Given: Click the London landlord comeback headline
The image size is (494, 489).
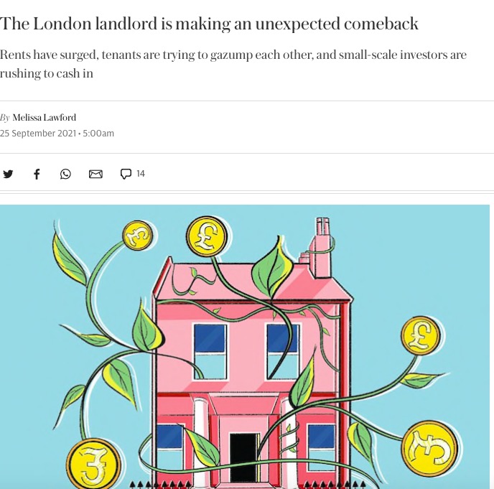Looking at the screenshot, I should coord(209,24).
